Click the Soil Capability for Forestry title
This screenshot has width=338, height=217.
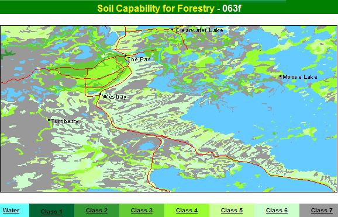click(156, 8)
